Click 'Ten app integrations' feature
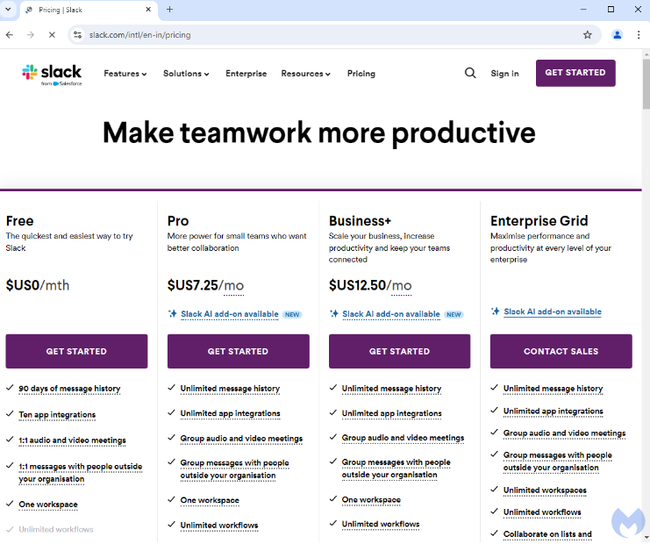Image resolution: width=650 pixels, height=544 pixels. (x=57, y=415)
